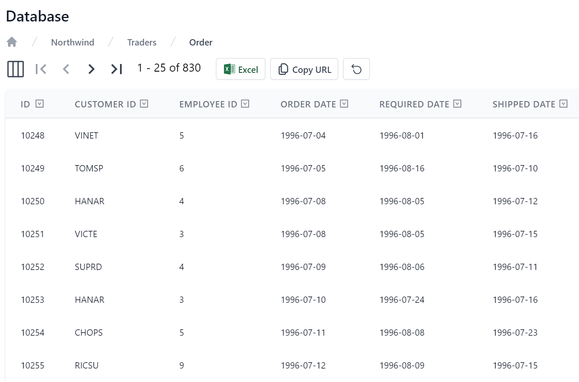Skip to the last page of records
Image resolution: width=579 pixels, height=382 pixels.
115,69
